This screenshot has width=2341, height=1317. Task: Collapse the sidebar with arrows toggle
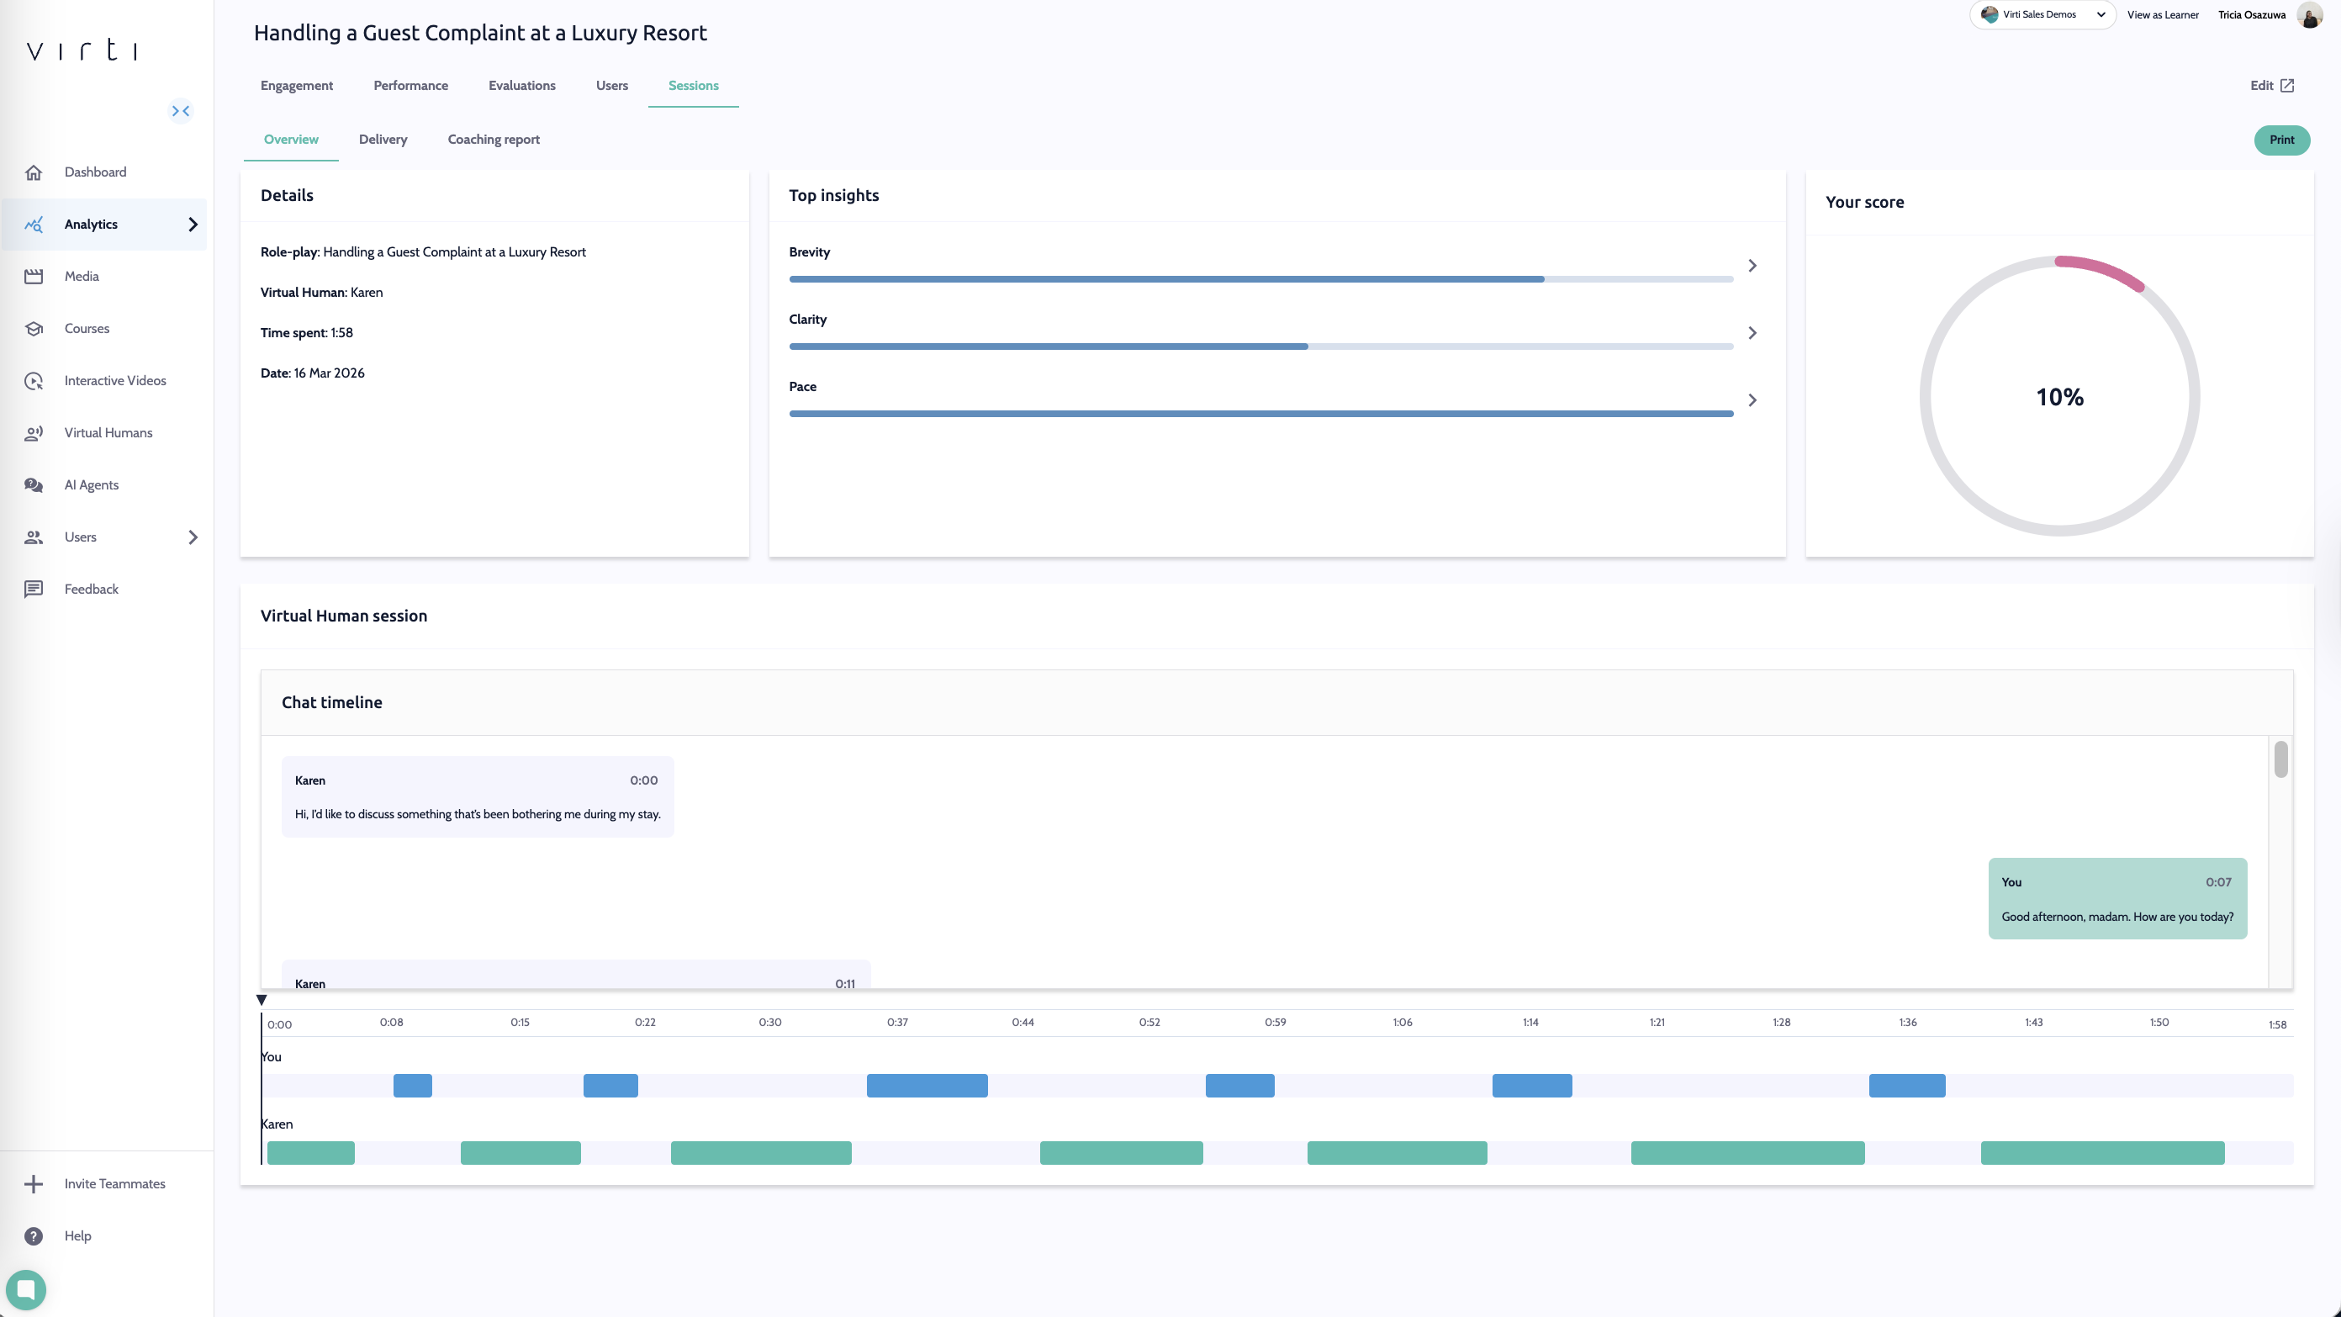click(x=181, y=111)
